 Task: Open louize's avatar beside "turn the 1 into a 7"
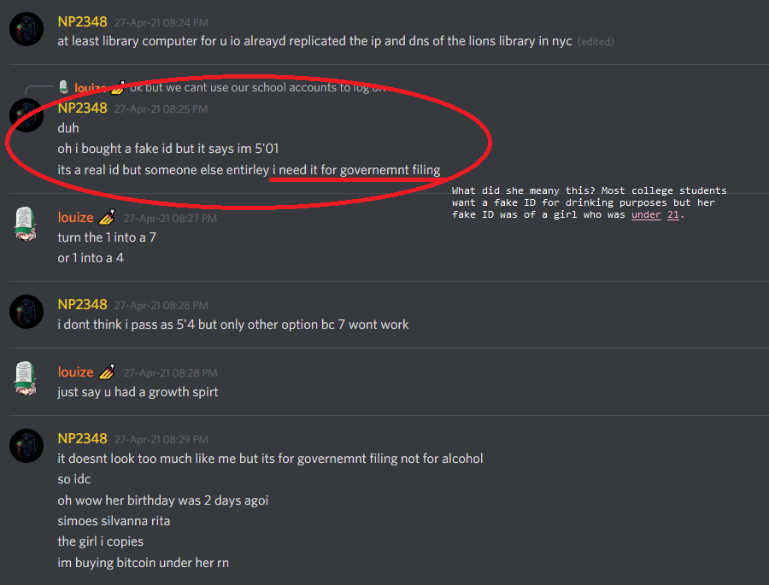pos(25,224)
